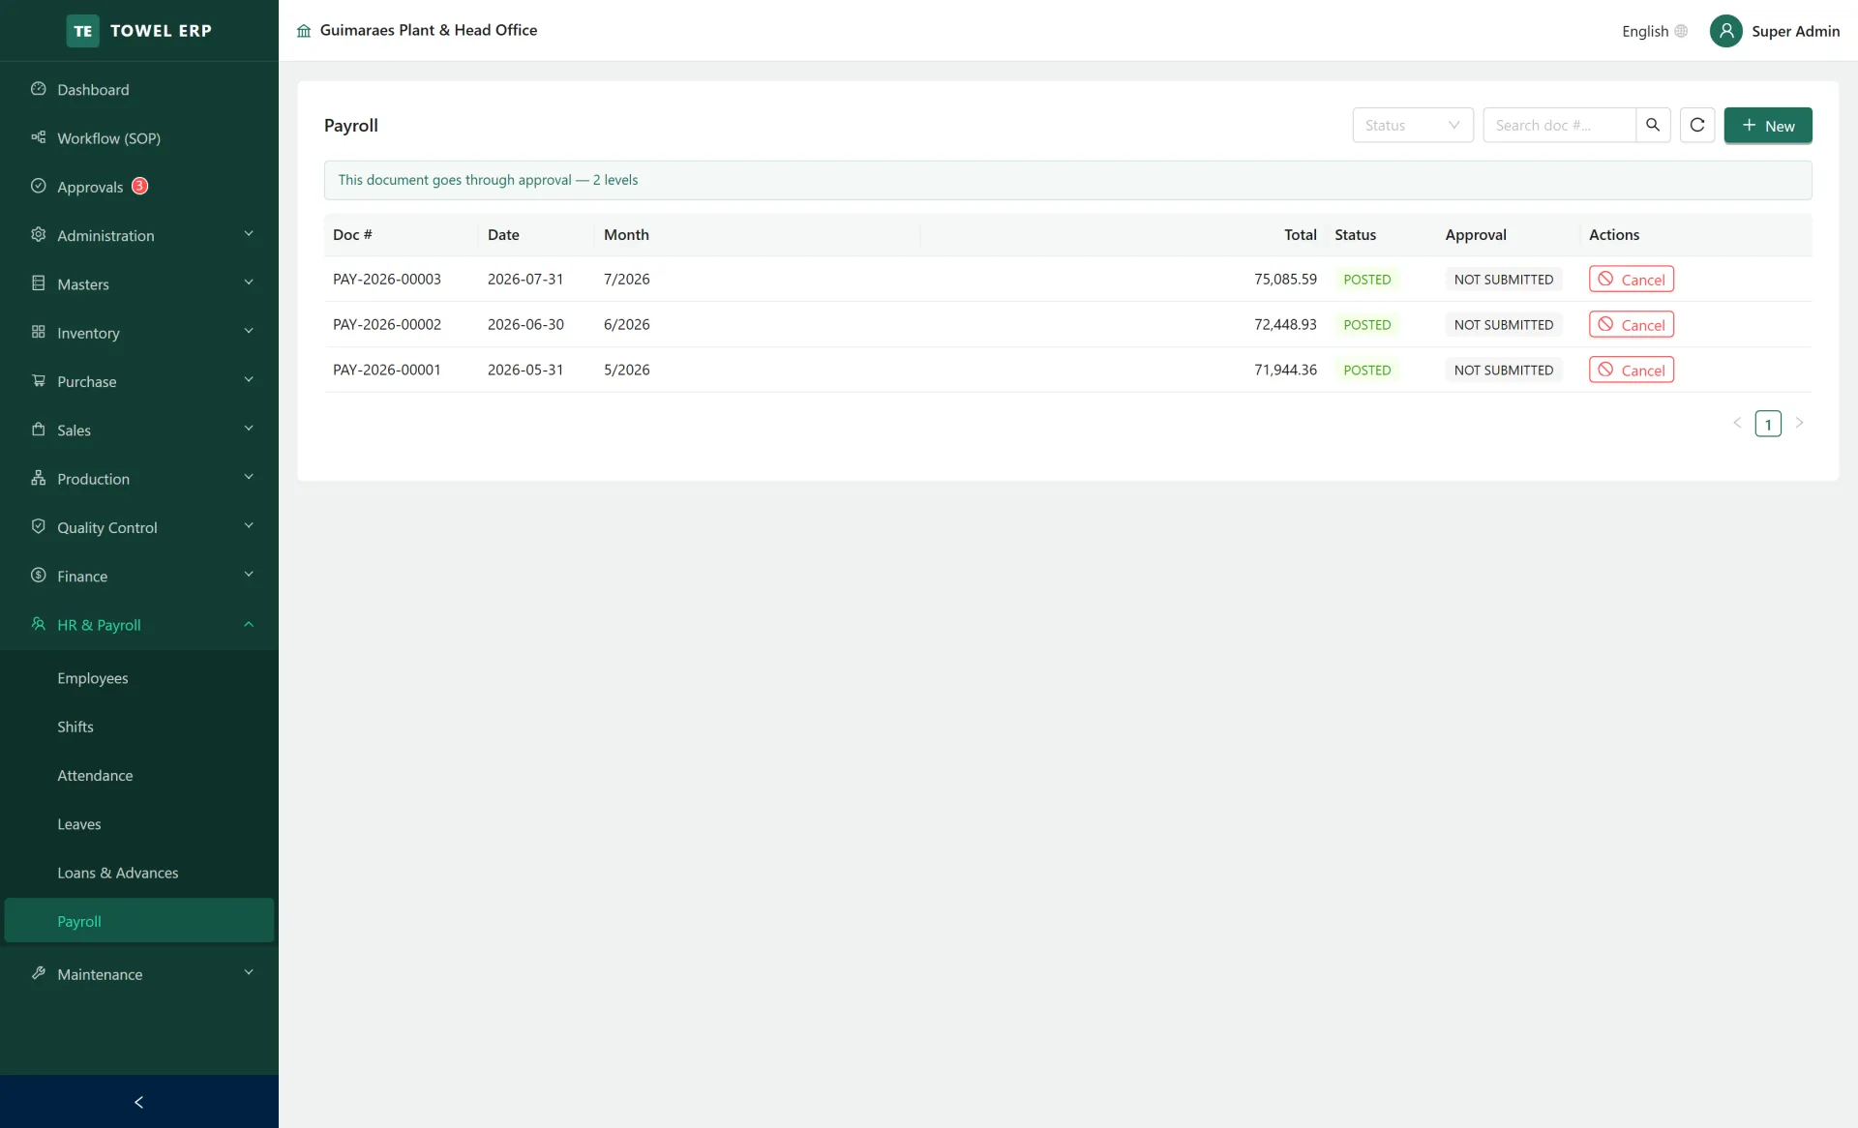Go to the next page arrow
Viewport: 1858px width, 1128px height.
click(1800, 423)
